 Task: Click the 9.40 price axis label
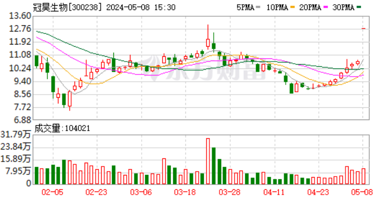point(22,81)
